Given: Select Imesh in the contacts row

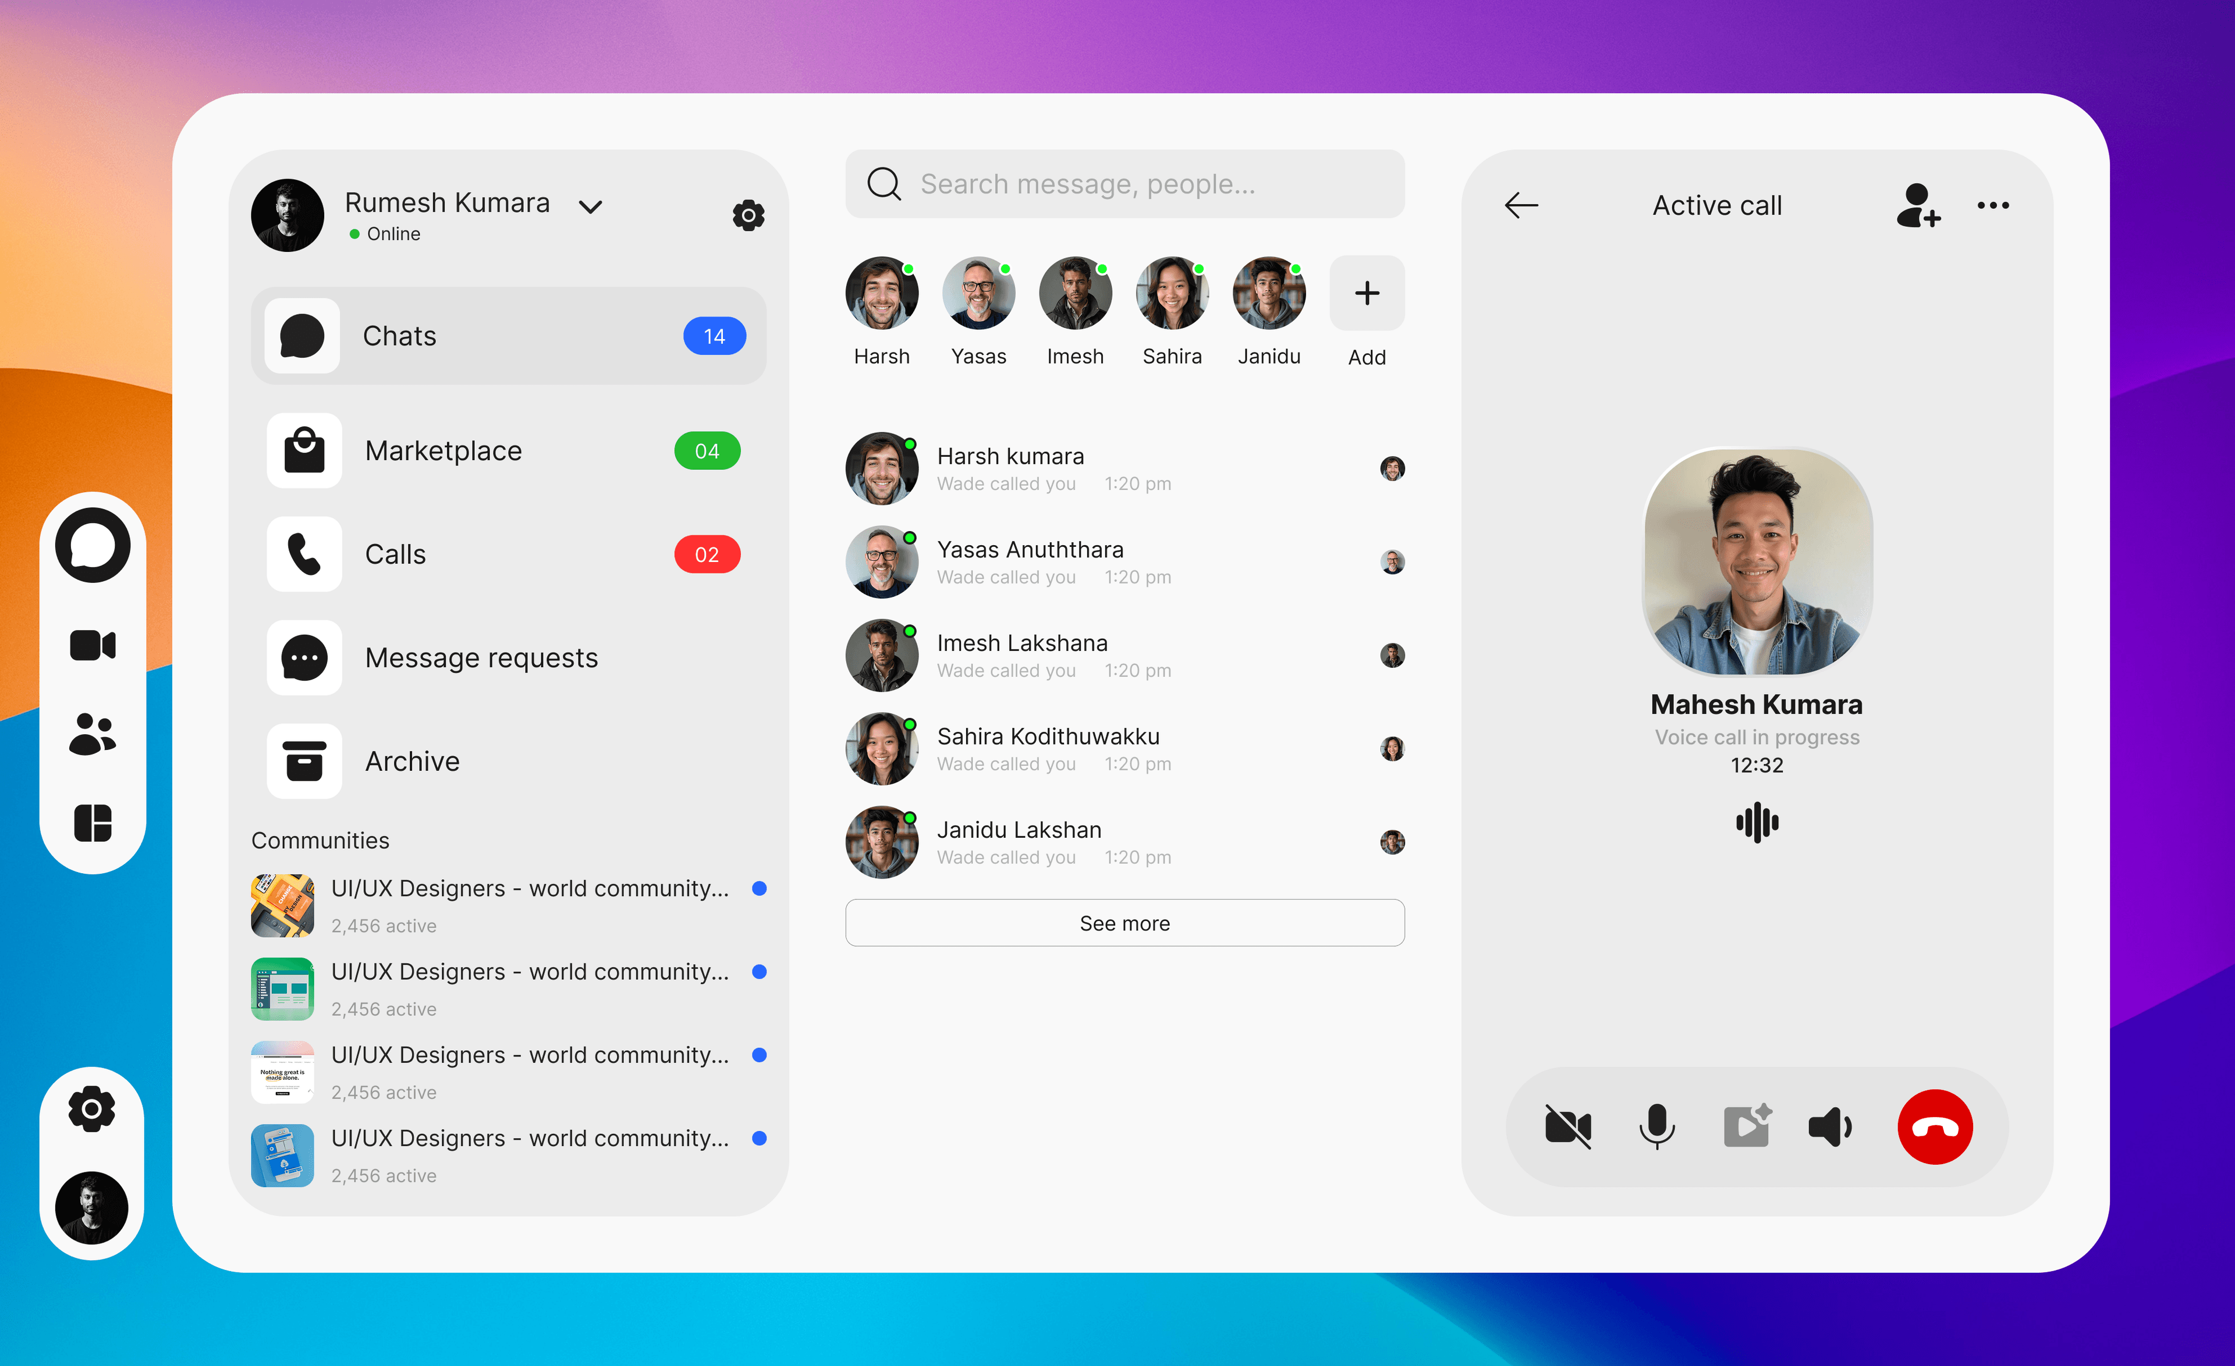Looking at the screenshot, I should 1076,311.
